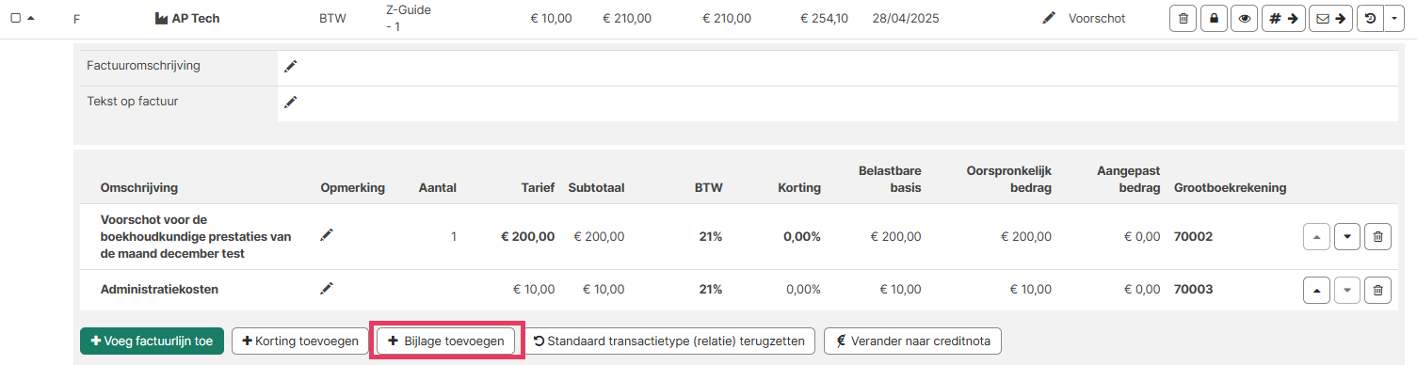Delete the Administratiekosten invoice line
1417x365 pixels.
[1377, 291]
